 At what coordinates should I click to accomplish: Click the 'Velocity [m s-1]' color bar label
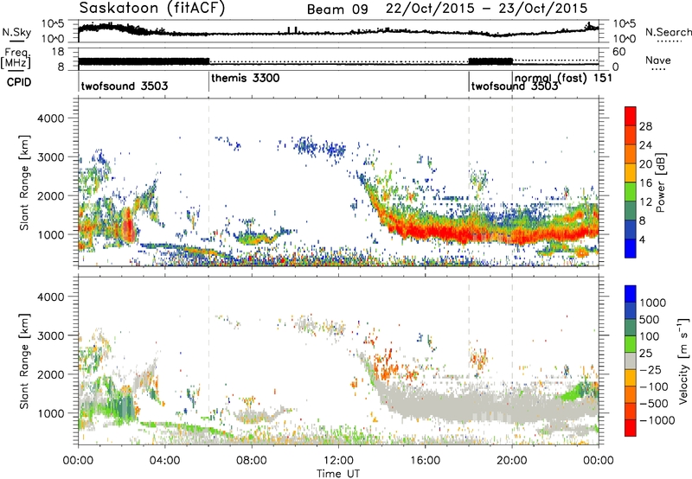683,361
